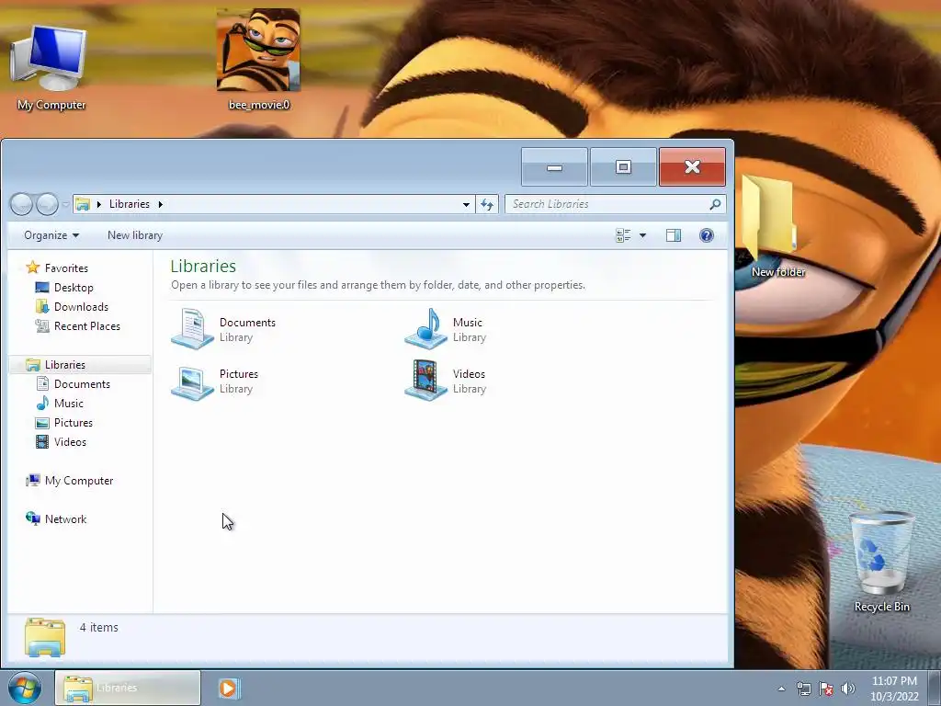Select Network in the navigation pane
The width and height of the screenshot is (941, 706).
point(65,518)
